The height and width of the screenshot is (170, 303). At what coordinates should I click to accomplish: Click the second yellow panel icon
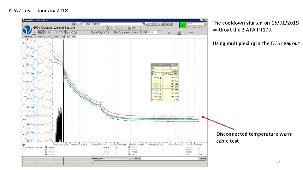point(120,28)
